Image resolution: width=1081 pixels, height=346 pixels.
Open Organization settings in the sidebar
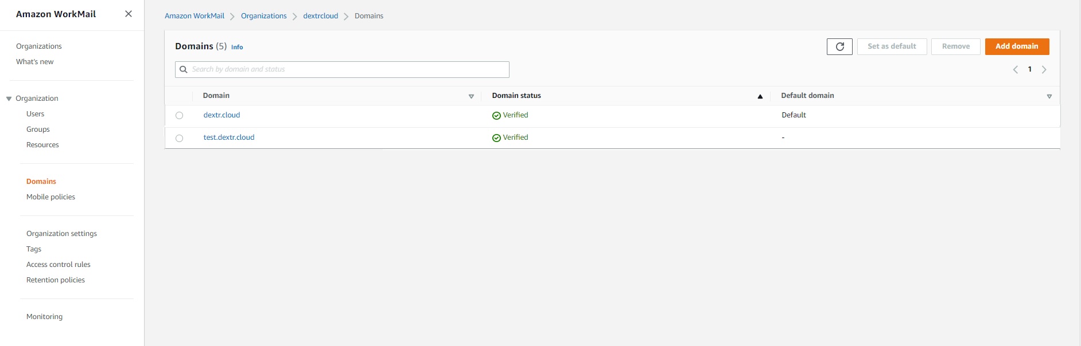61,234
